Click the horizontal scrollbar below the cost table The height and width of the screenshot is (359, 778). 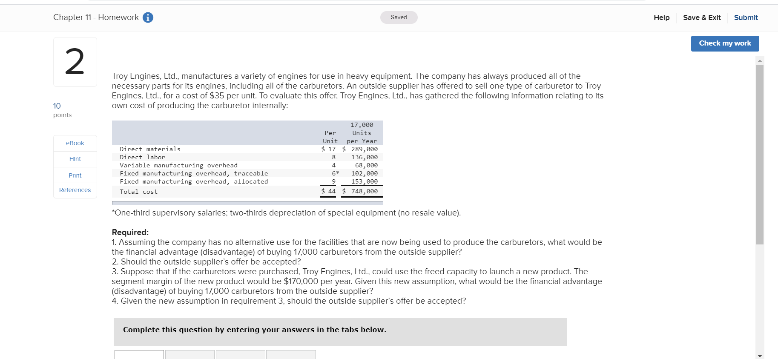(247, 202)
